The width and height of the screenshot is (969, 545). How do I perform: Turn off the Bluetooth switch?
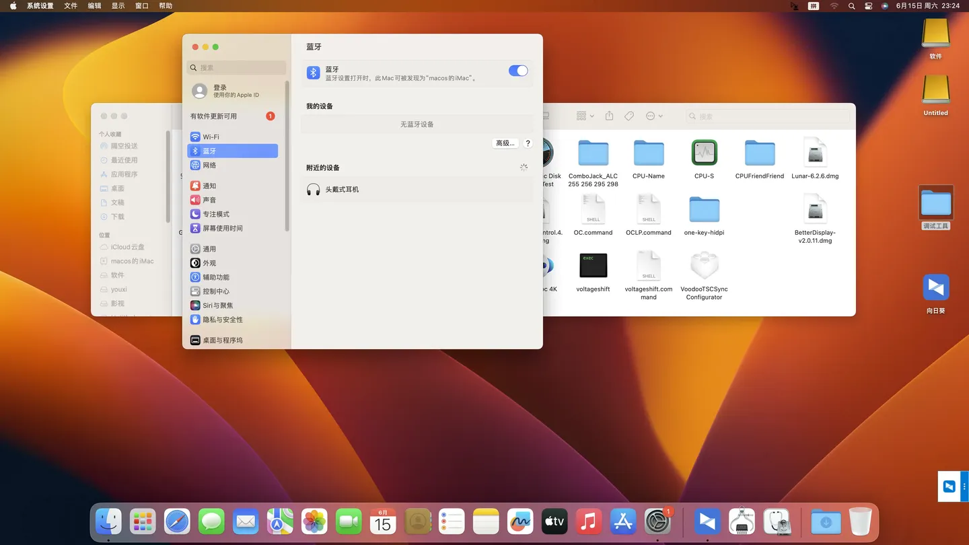[x=518, y=71]
